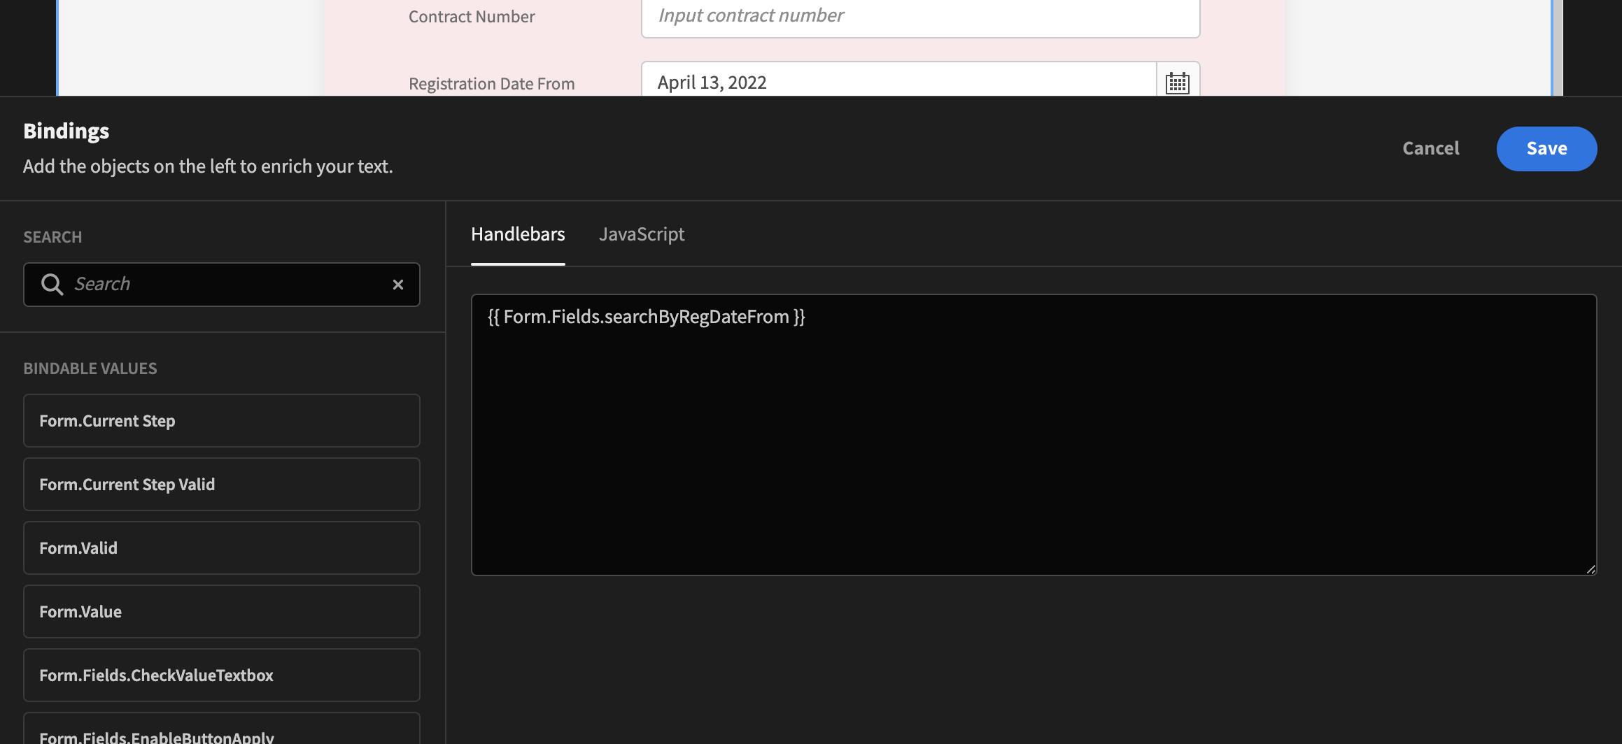This screenshot has width=1622, height=744.
Task: Save the bindings
Action: click(1546, 148)
